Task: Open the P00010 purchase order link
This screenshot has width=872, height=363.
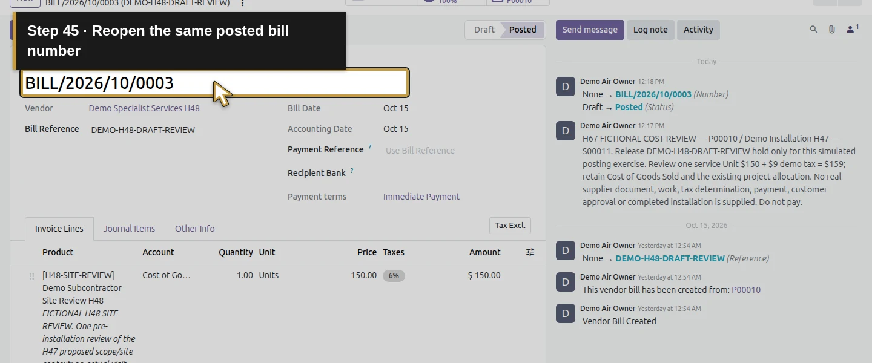Action: 746,290
